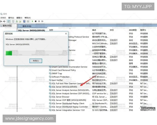Click 正在运行 status of SQL Server Browser

click(x=114, y=97)
